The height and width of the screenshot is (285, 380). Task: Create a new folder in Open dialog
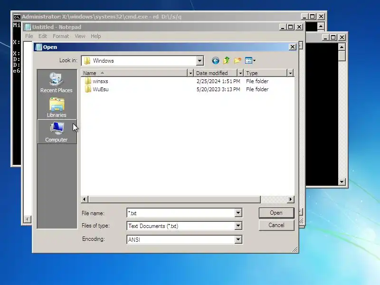pyautogui.click(x=237, y=60)
